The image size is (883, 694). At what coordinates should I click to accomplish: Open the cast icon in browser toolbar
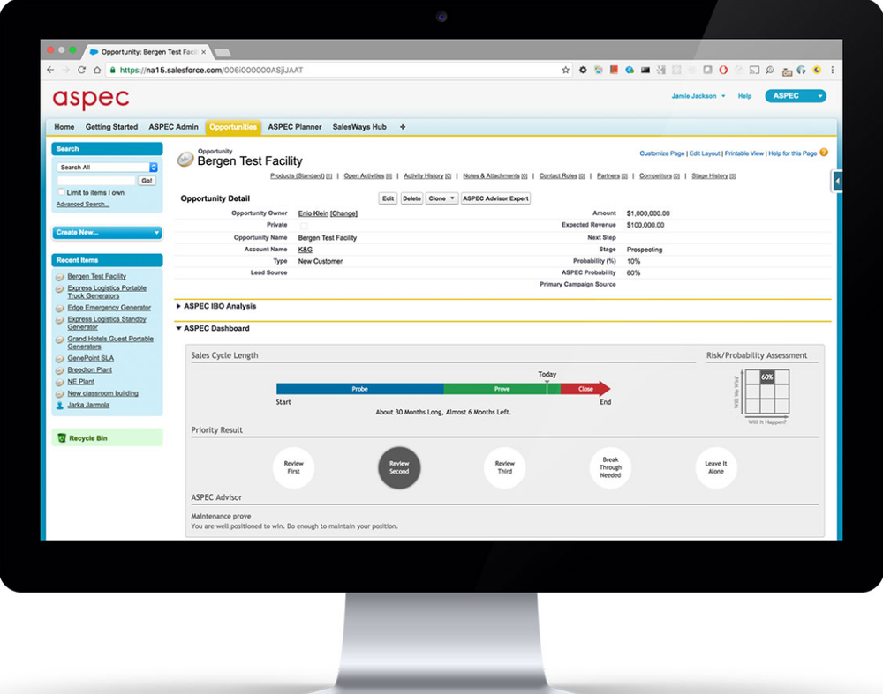755,70
